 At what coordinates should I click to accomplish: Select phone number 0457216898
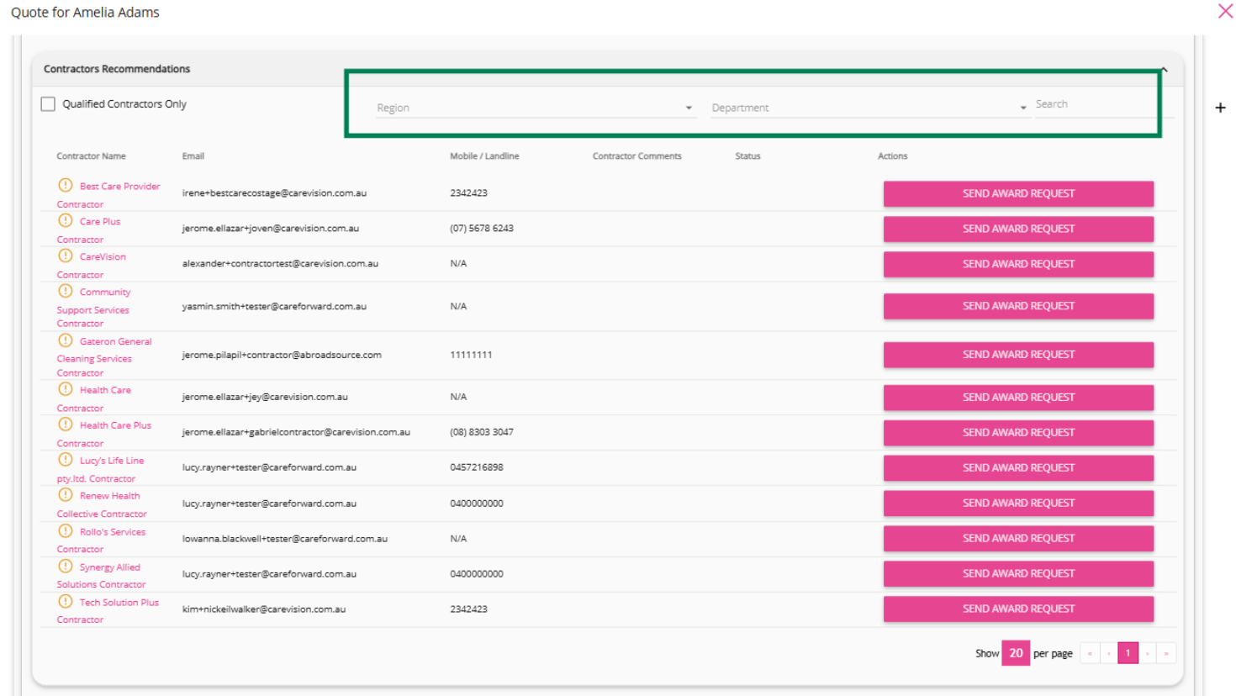[x=477, y=467]
